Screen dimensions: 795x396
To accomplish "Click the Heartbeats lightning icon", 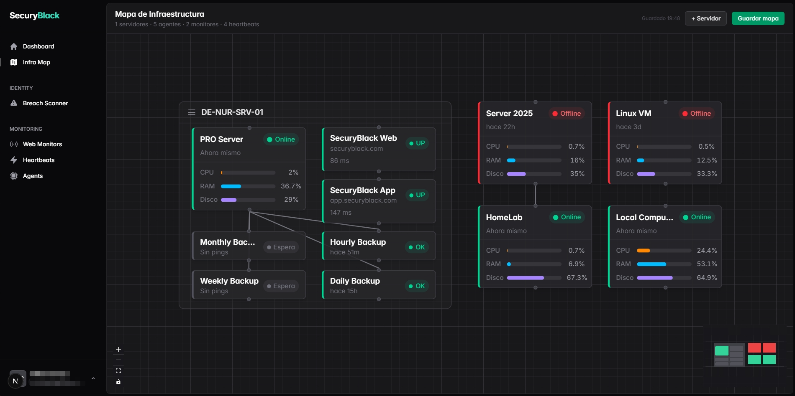I will click(14, 160).
